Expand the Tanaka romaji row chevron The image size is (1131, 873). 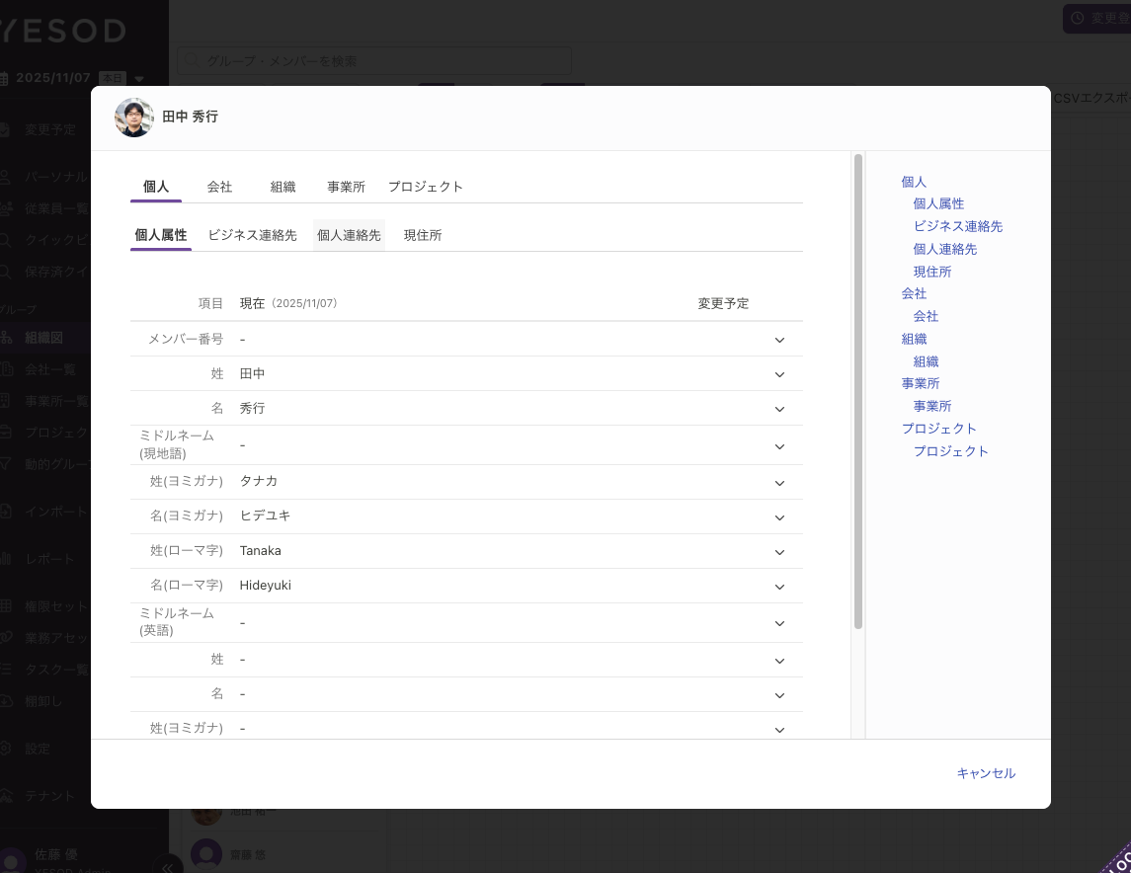[x=779, y=552]
